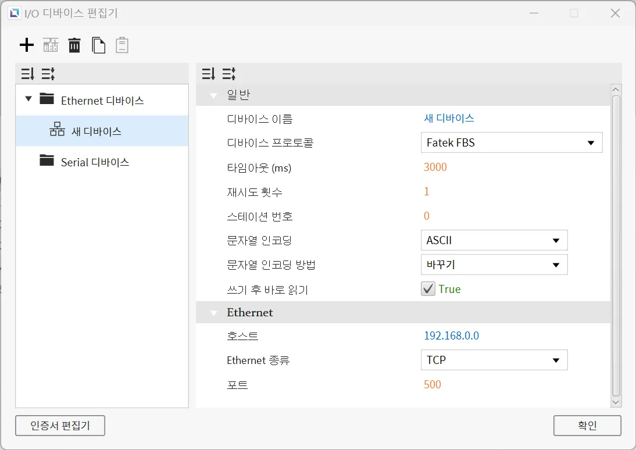Click the 확인 button

coord(587,426)
